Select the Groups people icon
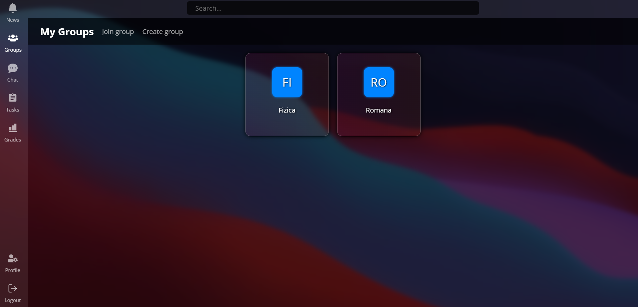 coord(13,38)
